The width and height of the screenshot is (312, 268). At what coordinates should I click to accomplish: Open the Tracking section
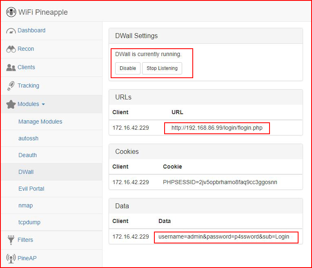click(28, 86)
